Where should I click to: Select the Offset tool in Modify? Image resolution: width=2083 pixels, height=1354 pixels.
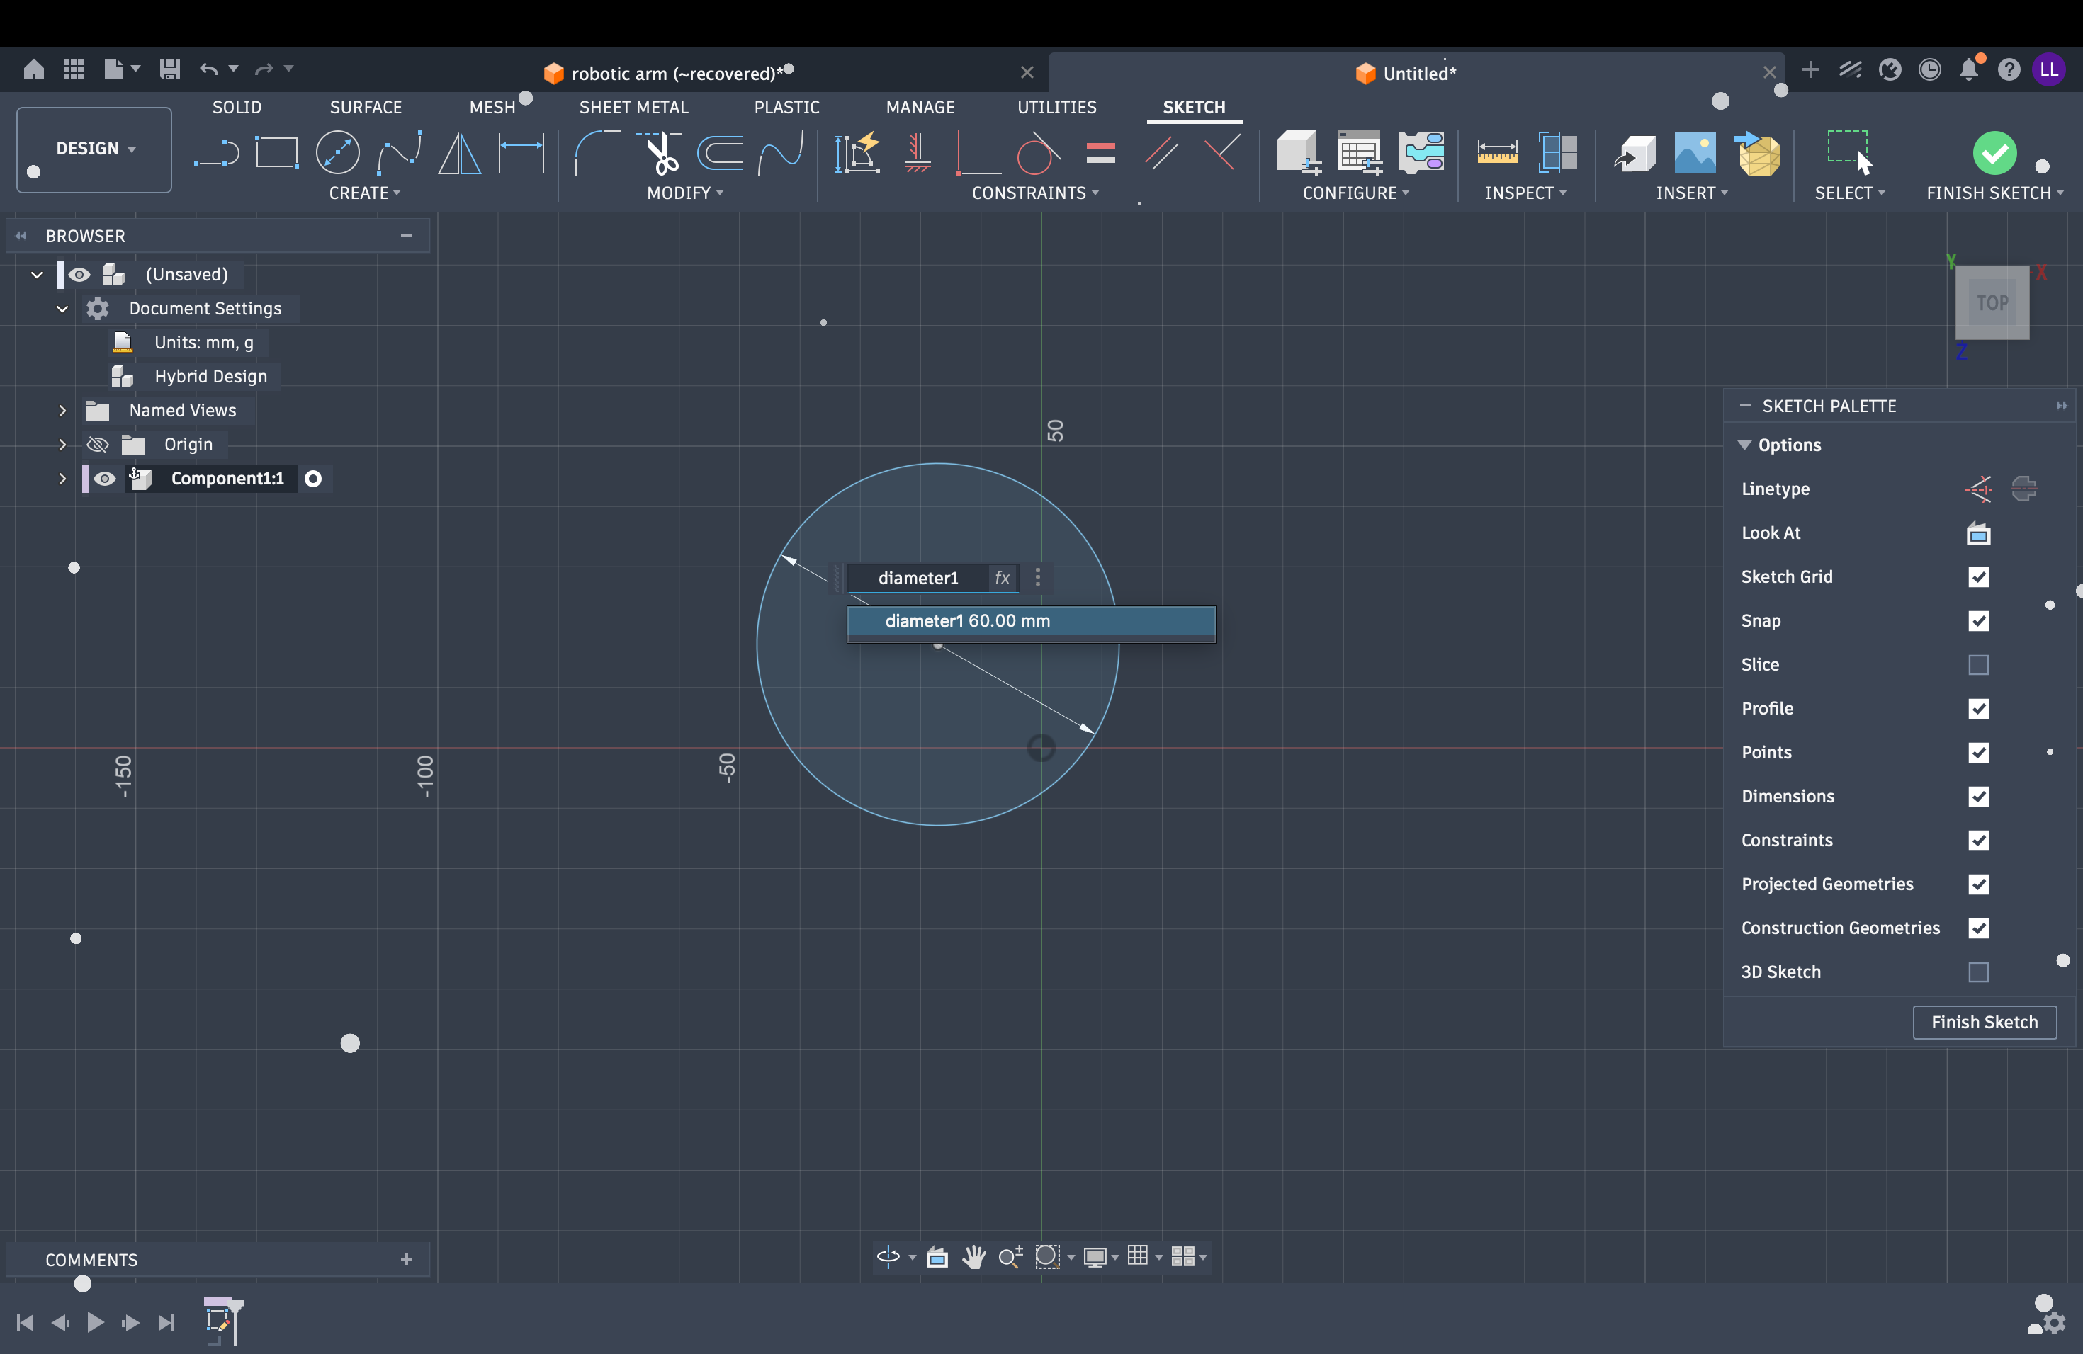(721, 153)
